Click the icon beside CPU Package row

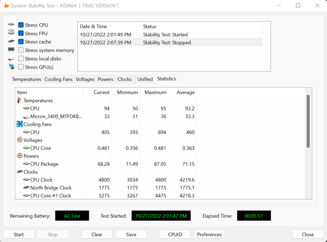pyautogui.click(x=26, y=164)
